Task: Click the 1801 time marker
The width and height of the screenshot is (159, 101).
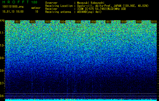Action: [17, 22]
